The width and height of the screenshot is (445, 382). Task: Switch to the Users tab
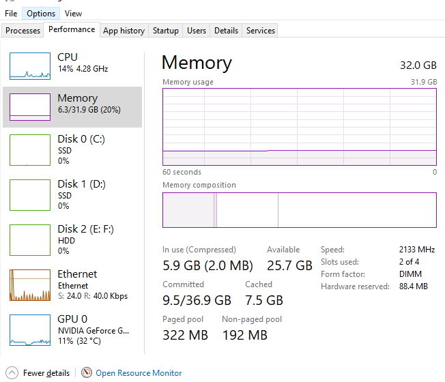pyautogui.click(x=197, y=30)
